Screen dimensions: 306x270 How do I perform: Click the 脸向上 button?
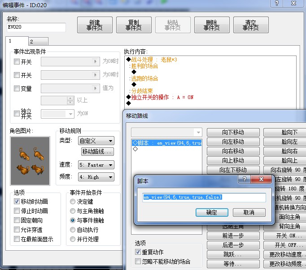tap(285, 160)
